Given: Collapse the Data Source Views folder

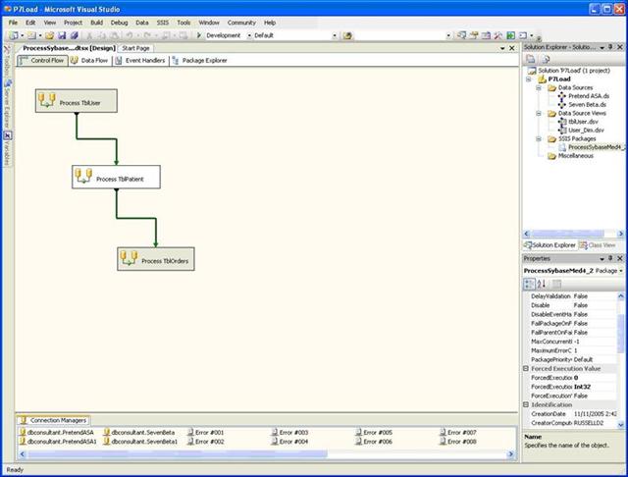Looking at the screenshot, I should tap(539, 113).
